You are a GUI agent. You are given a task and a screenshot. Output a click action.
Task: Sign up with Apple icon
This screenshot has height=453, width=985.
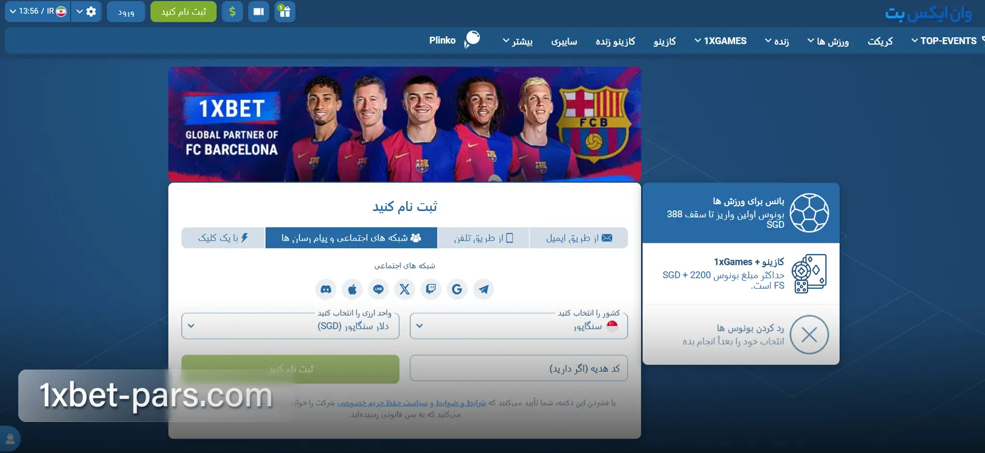coord(352,289)
